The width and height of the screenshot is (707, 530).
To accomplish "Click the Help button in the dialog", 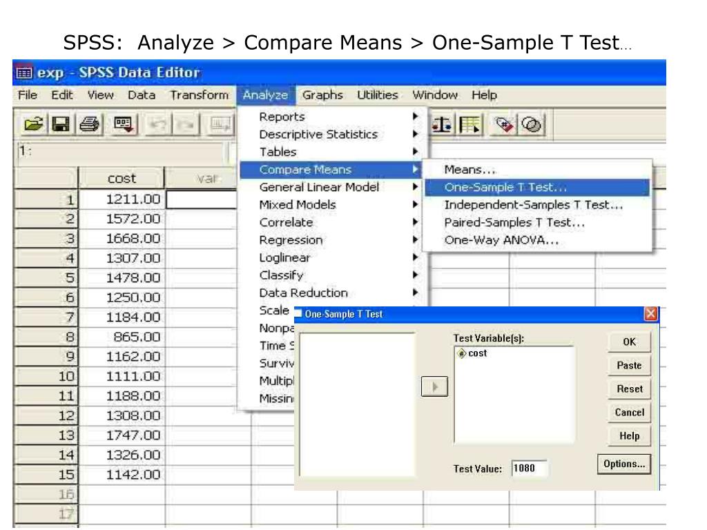I will coord(630,435).
